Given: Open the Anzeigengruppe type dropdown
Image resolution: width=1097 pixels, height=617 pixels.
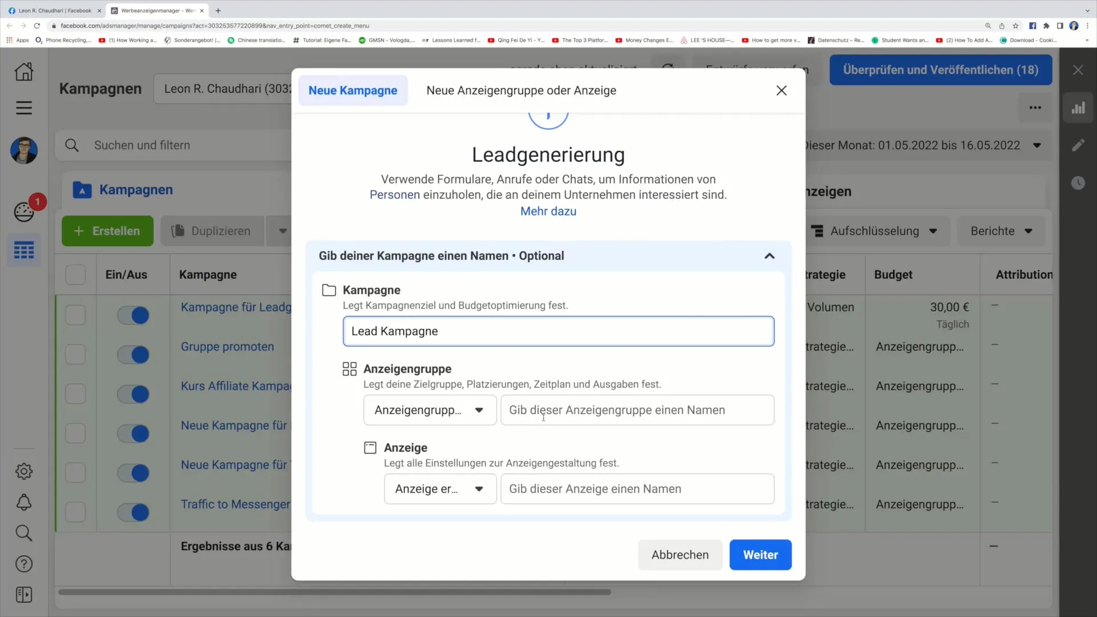Looking at the screenshot, I should (430, 410).
